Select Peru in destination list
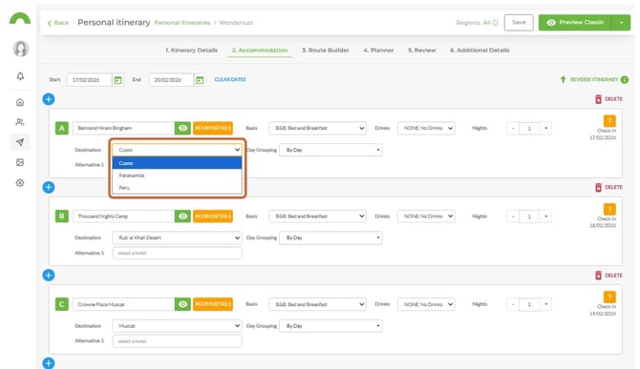Viewport: 640px width, 369px height. click(177, 188)
